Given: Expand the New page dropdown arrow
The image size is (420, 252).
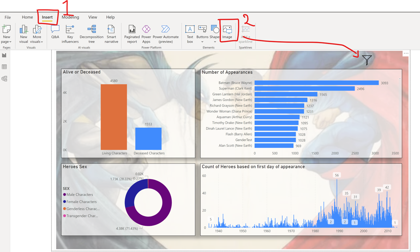Looking at the screenshot, I should [x=10, y=42].
